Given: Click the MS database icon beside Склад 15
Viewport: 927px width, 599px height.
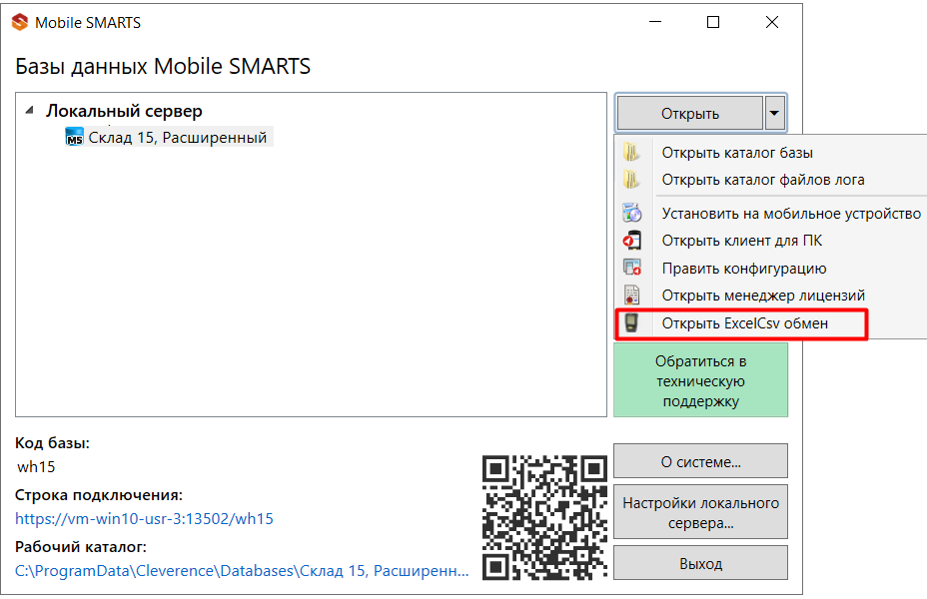Looking at the screenshot, I should [x=74, y=137].
